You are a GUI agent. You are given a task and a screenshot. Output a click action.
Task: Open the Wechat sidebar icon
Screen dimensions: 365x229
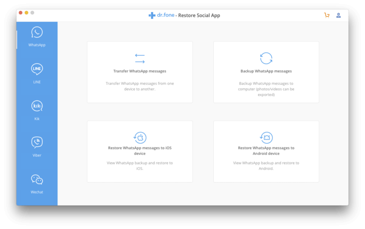[37, 179]
